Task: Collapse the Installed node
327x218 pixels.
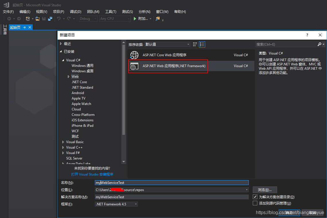Action: [61, 51]
